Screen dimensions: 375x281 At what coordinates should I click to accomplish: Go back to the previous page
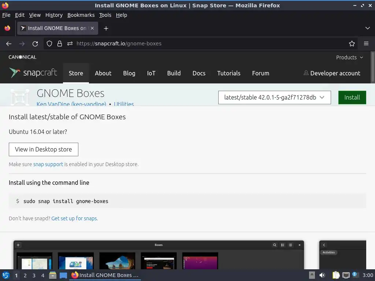tap(9, 44)
